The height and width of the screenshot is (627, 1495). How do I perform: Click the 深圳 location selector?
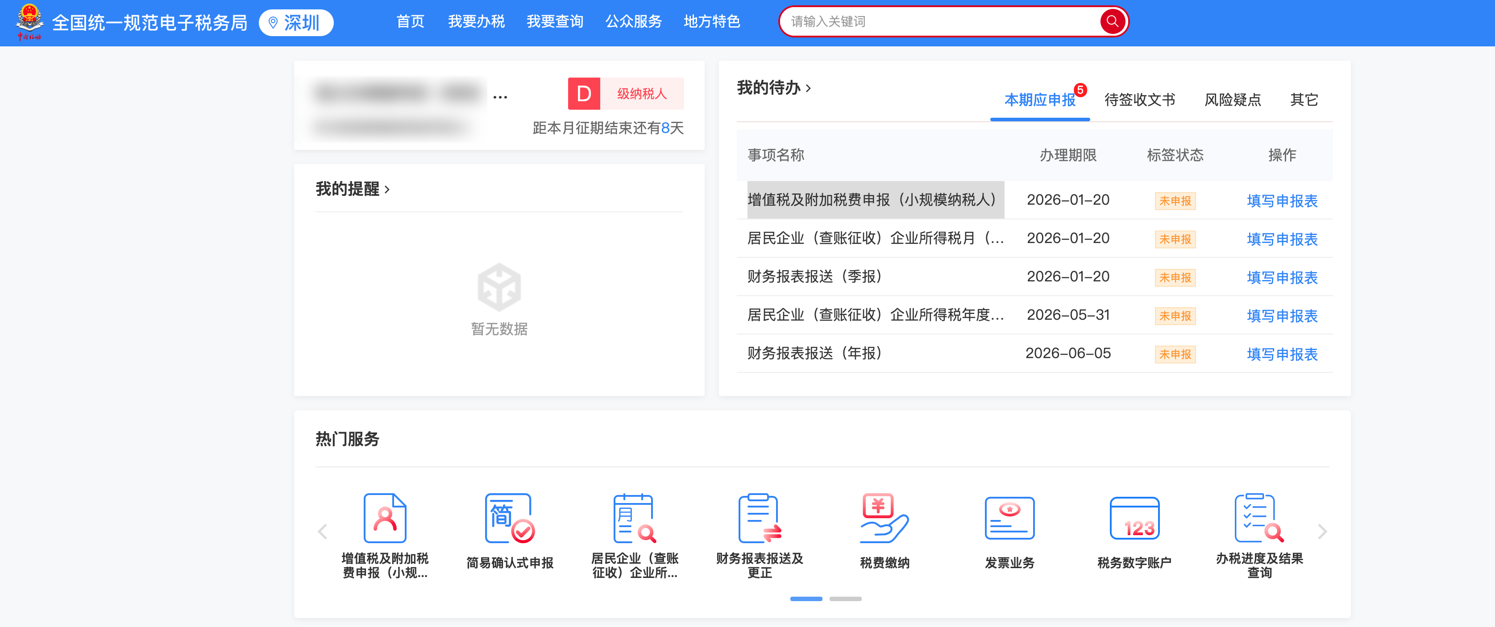click(295, 23)
